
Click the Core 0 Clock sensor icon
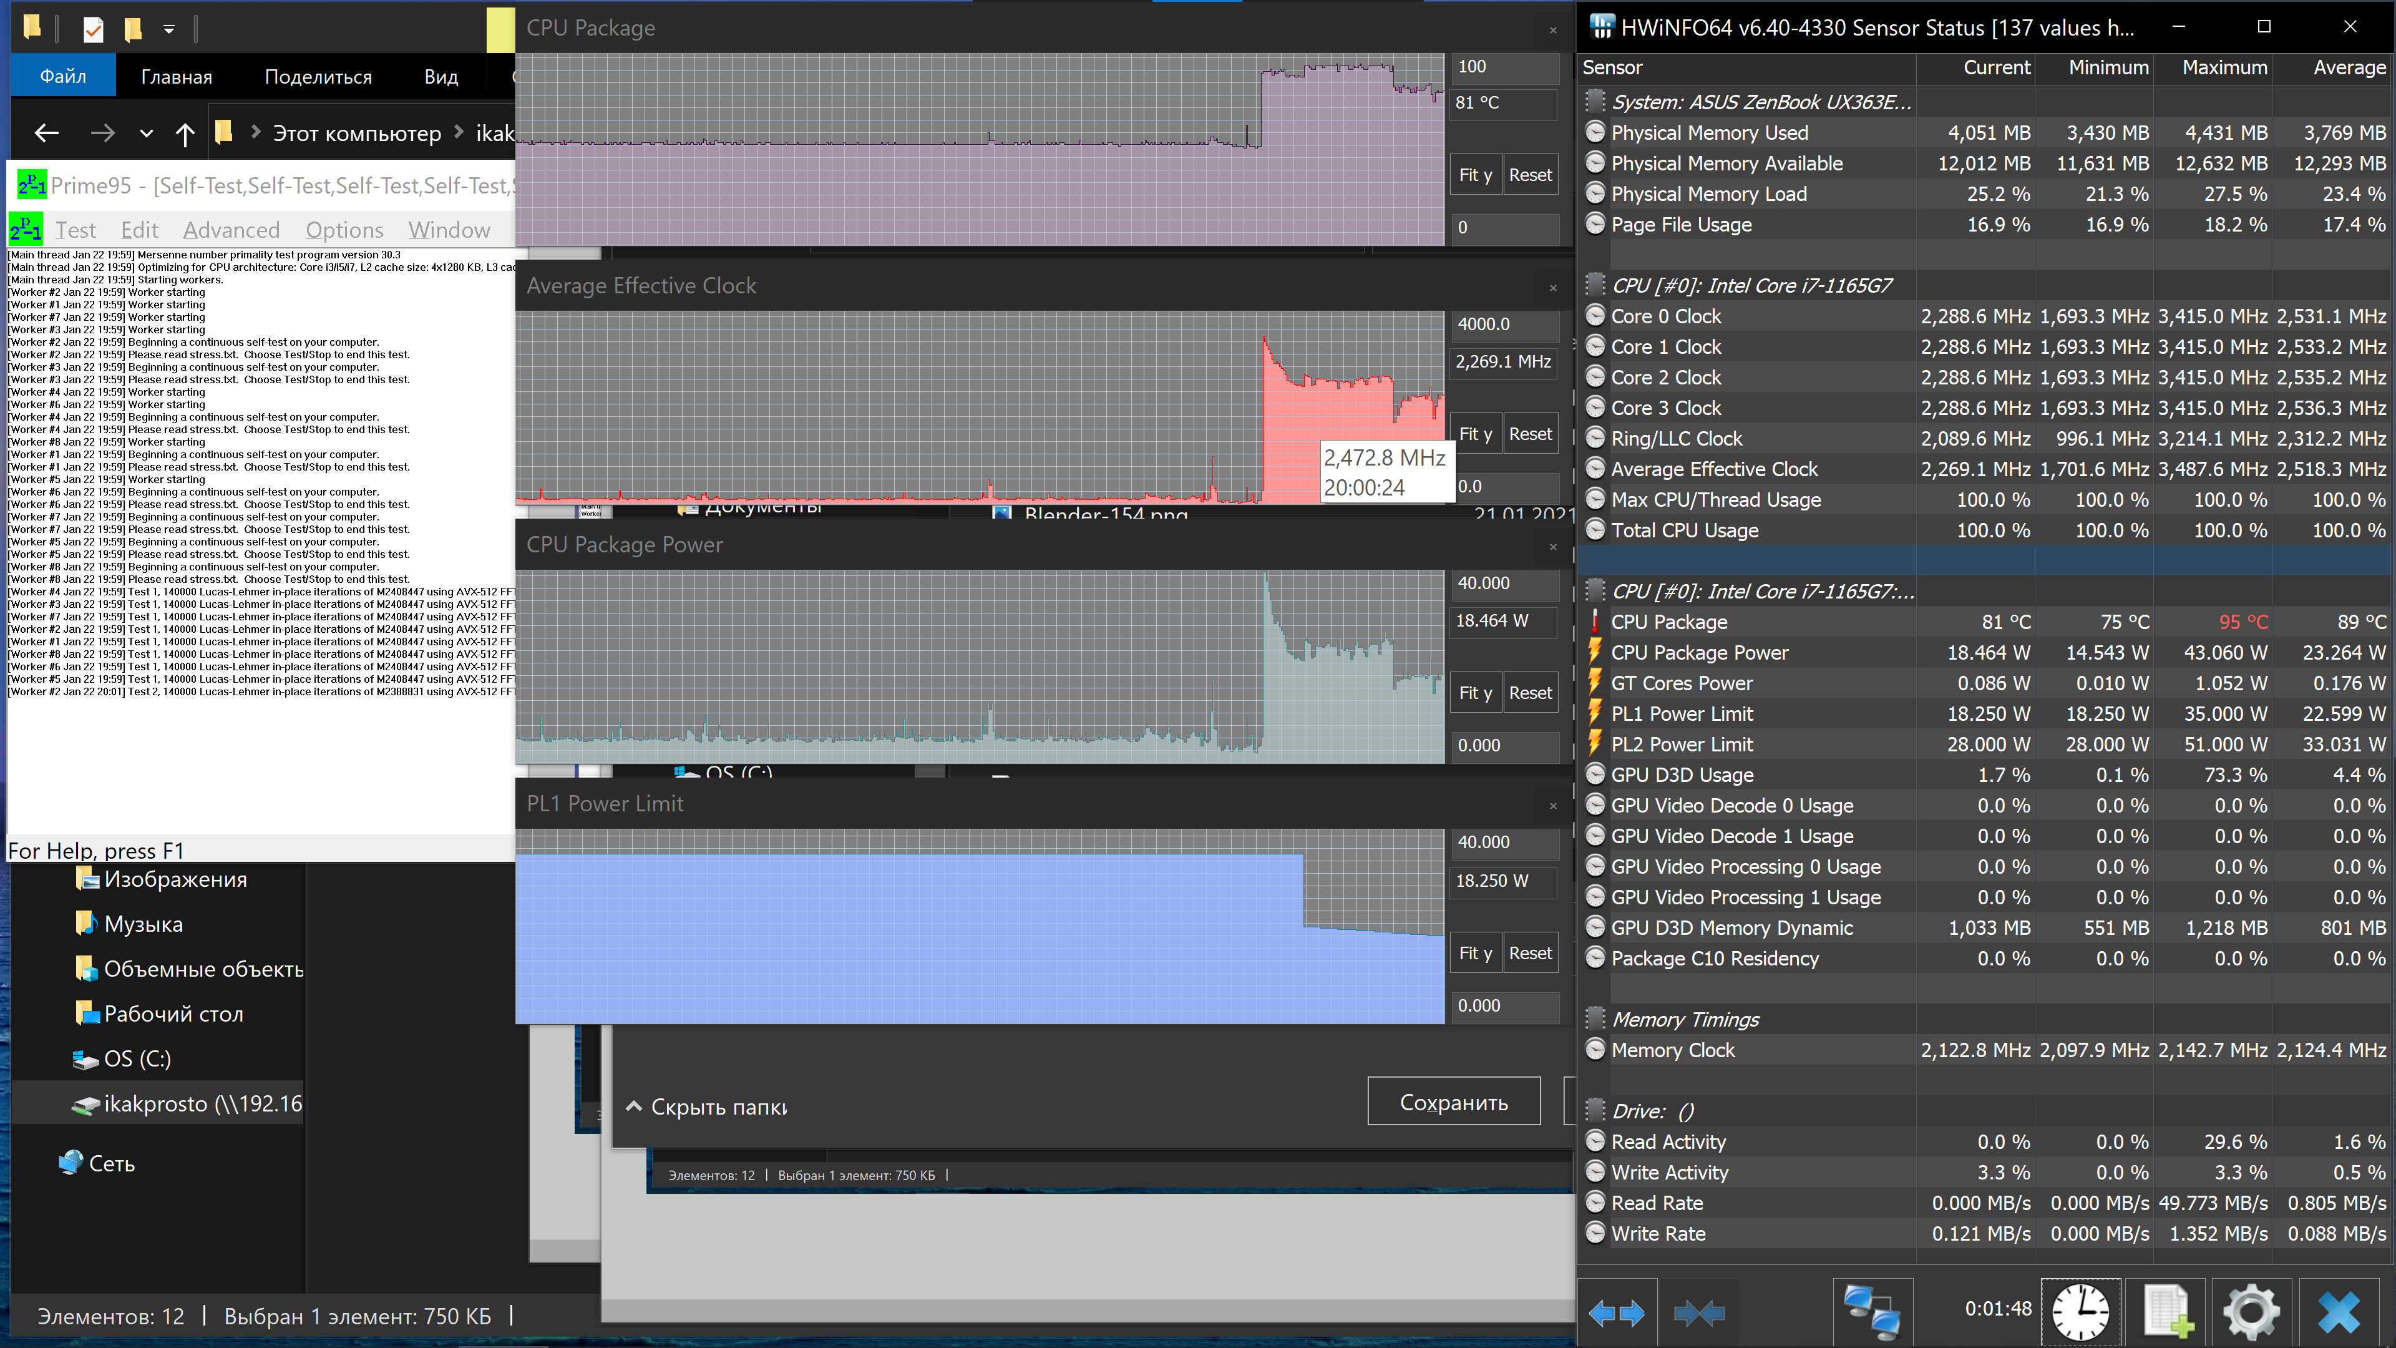point(1595,315)
